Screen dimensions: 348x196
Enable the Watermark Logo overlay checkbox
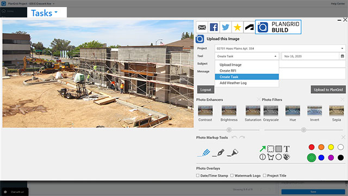click(x=232, y=175)
